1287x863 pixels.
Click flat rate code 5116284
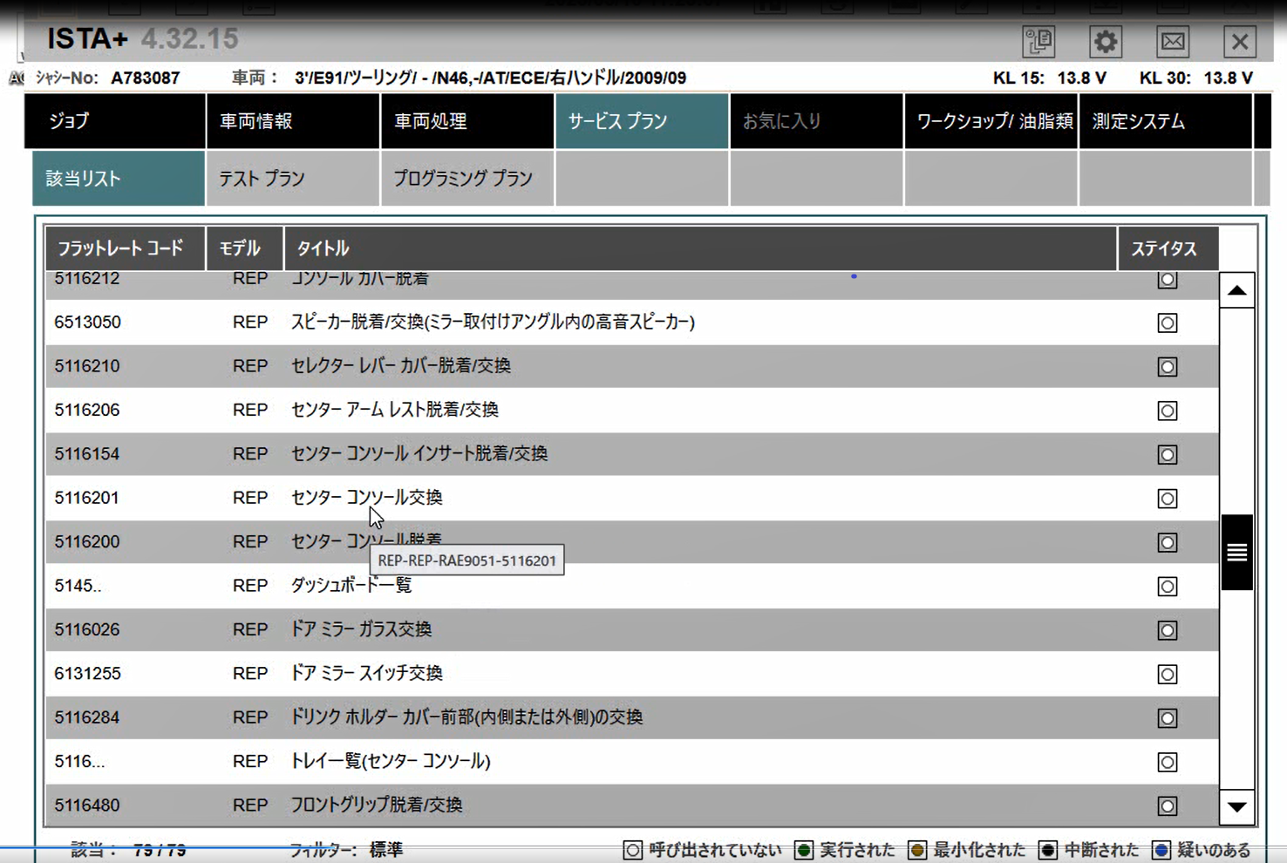click(87, 717)
